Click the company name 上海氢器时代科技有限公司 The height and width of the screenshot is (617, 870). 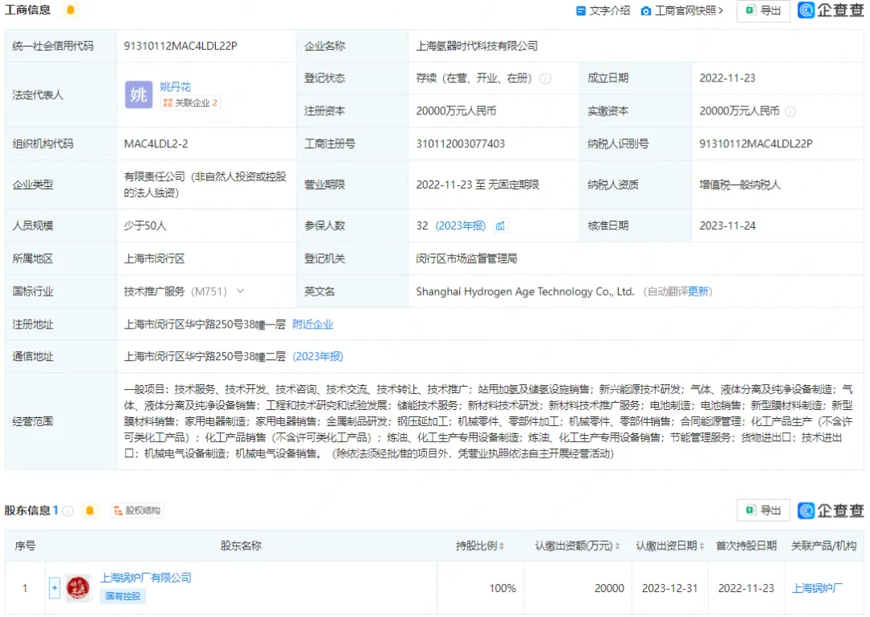pos(477,46)
